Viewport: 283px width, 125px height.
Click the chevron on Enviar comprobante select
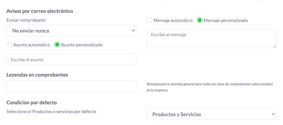(x=133, y=30)
